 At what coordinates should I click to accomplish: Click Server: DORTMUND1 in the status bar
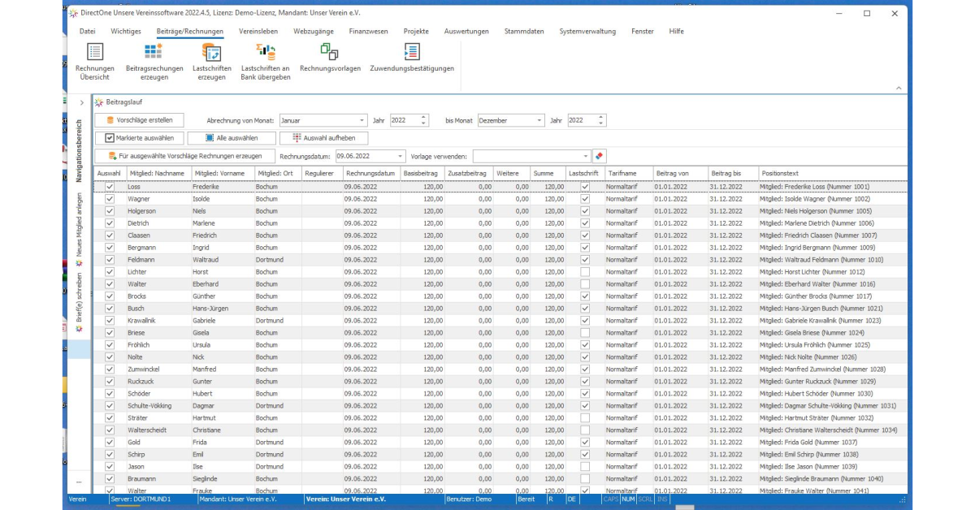[141, 499]
